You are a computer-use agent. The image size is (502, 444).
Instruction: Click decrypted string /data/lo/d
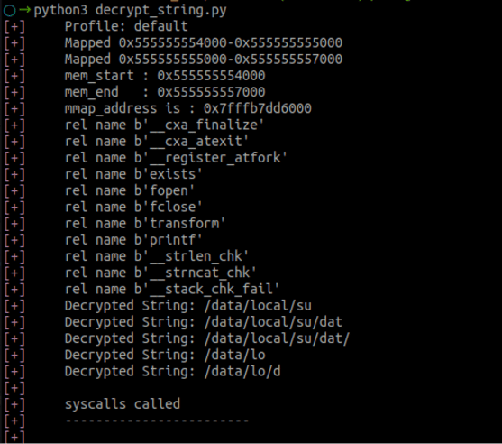(x=242, y=372)
